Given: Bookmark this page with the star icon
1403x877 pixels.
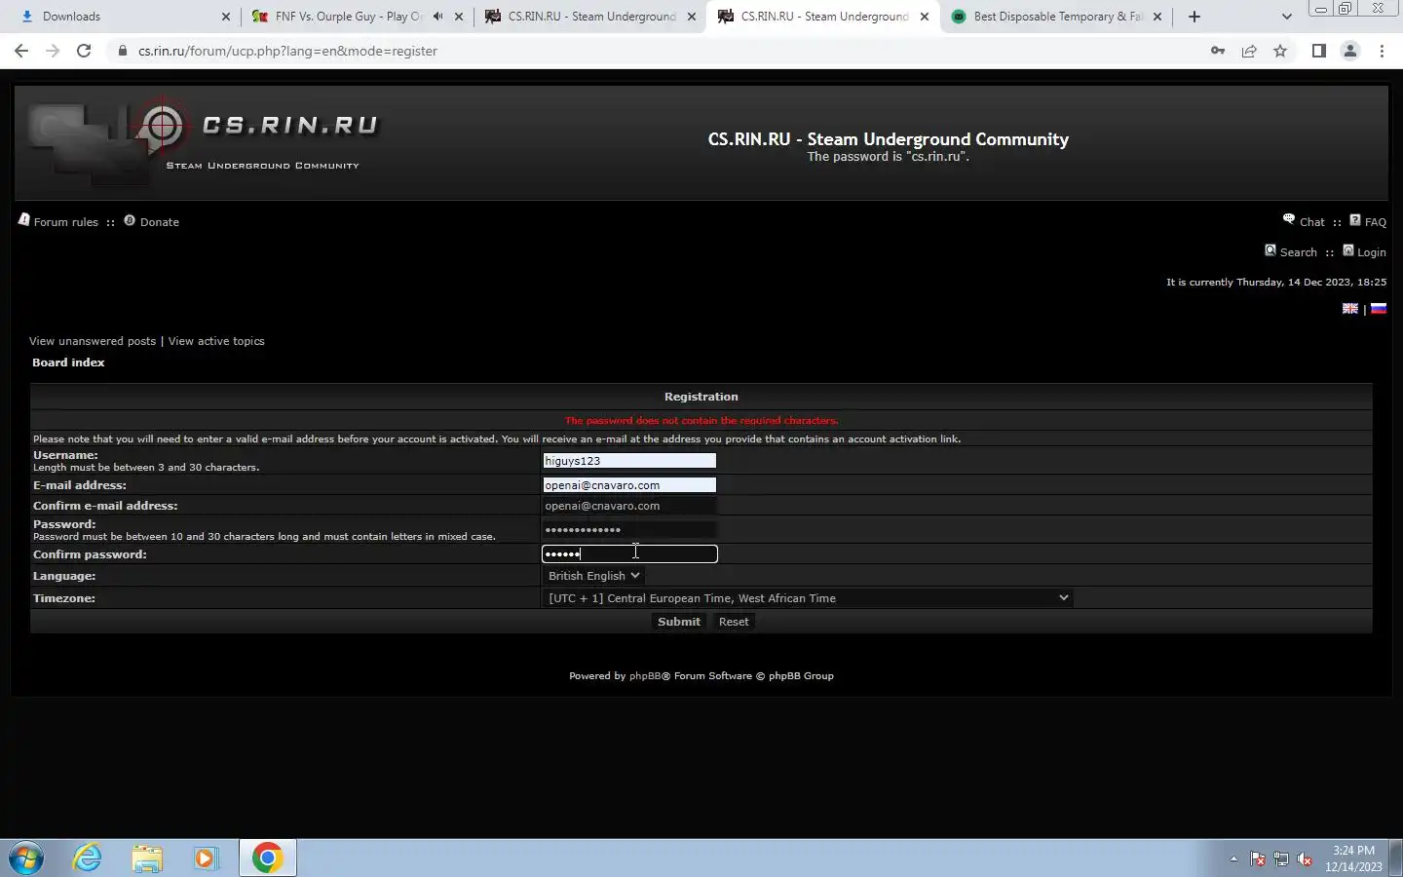Looking at the screenshot, I should 1280,51.
